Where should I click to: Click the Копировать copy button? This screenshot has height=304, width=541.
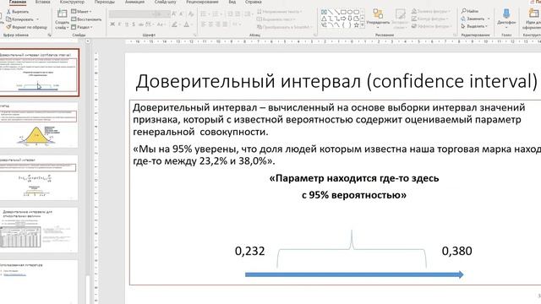19,19
